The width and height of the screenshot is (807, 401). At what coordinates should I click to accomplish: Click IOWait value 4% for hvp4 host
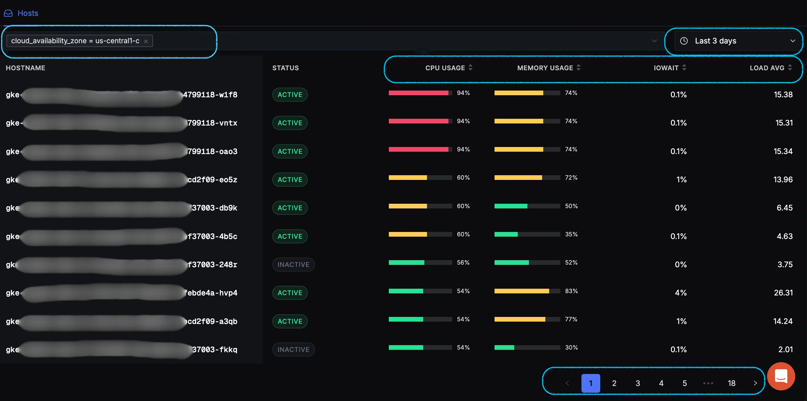point(680,293)
